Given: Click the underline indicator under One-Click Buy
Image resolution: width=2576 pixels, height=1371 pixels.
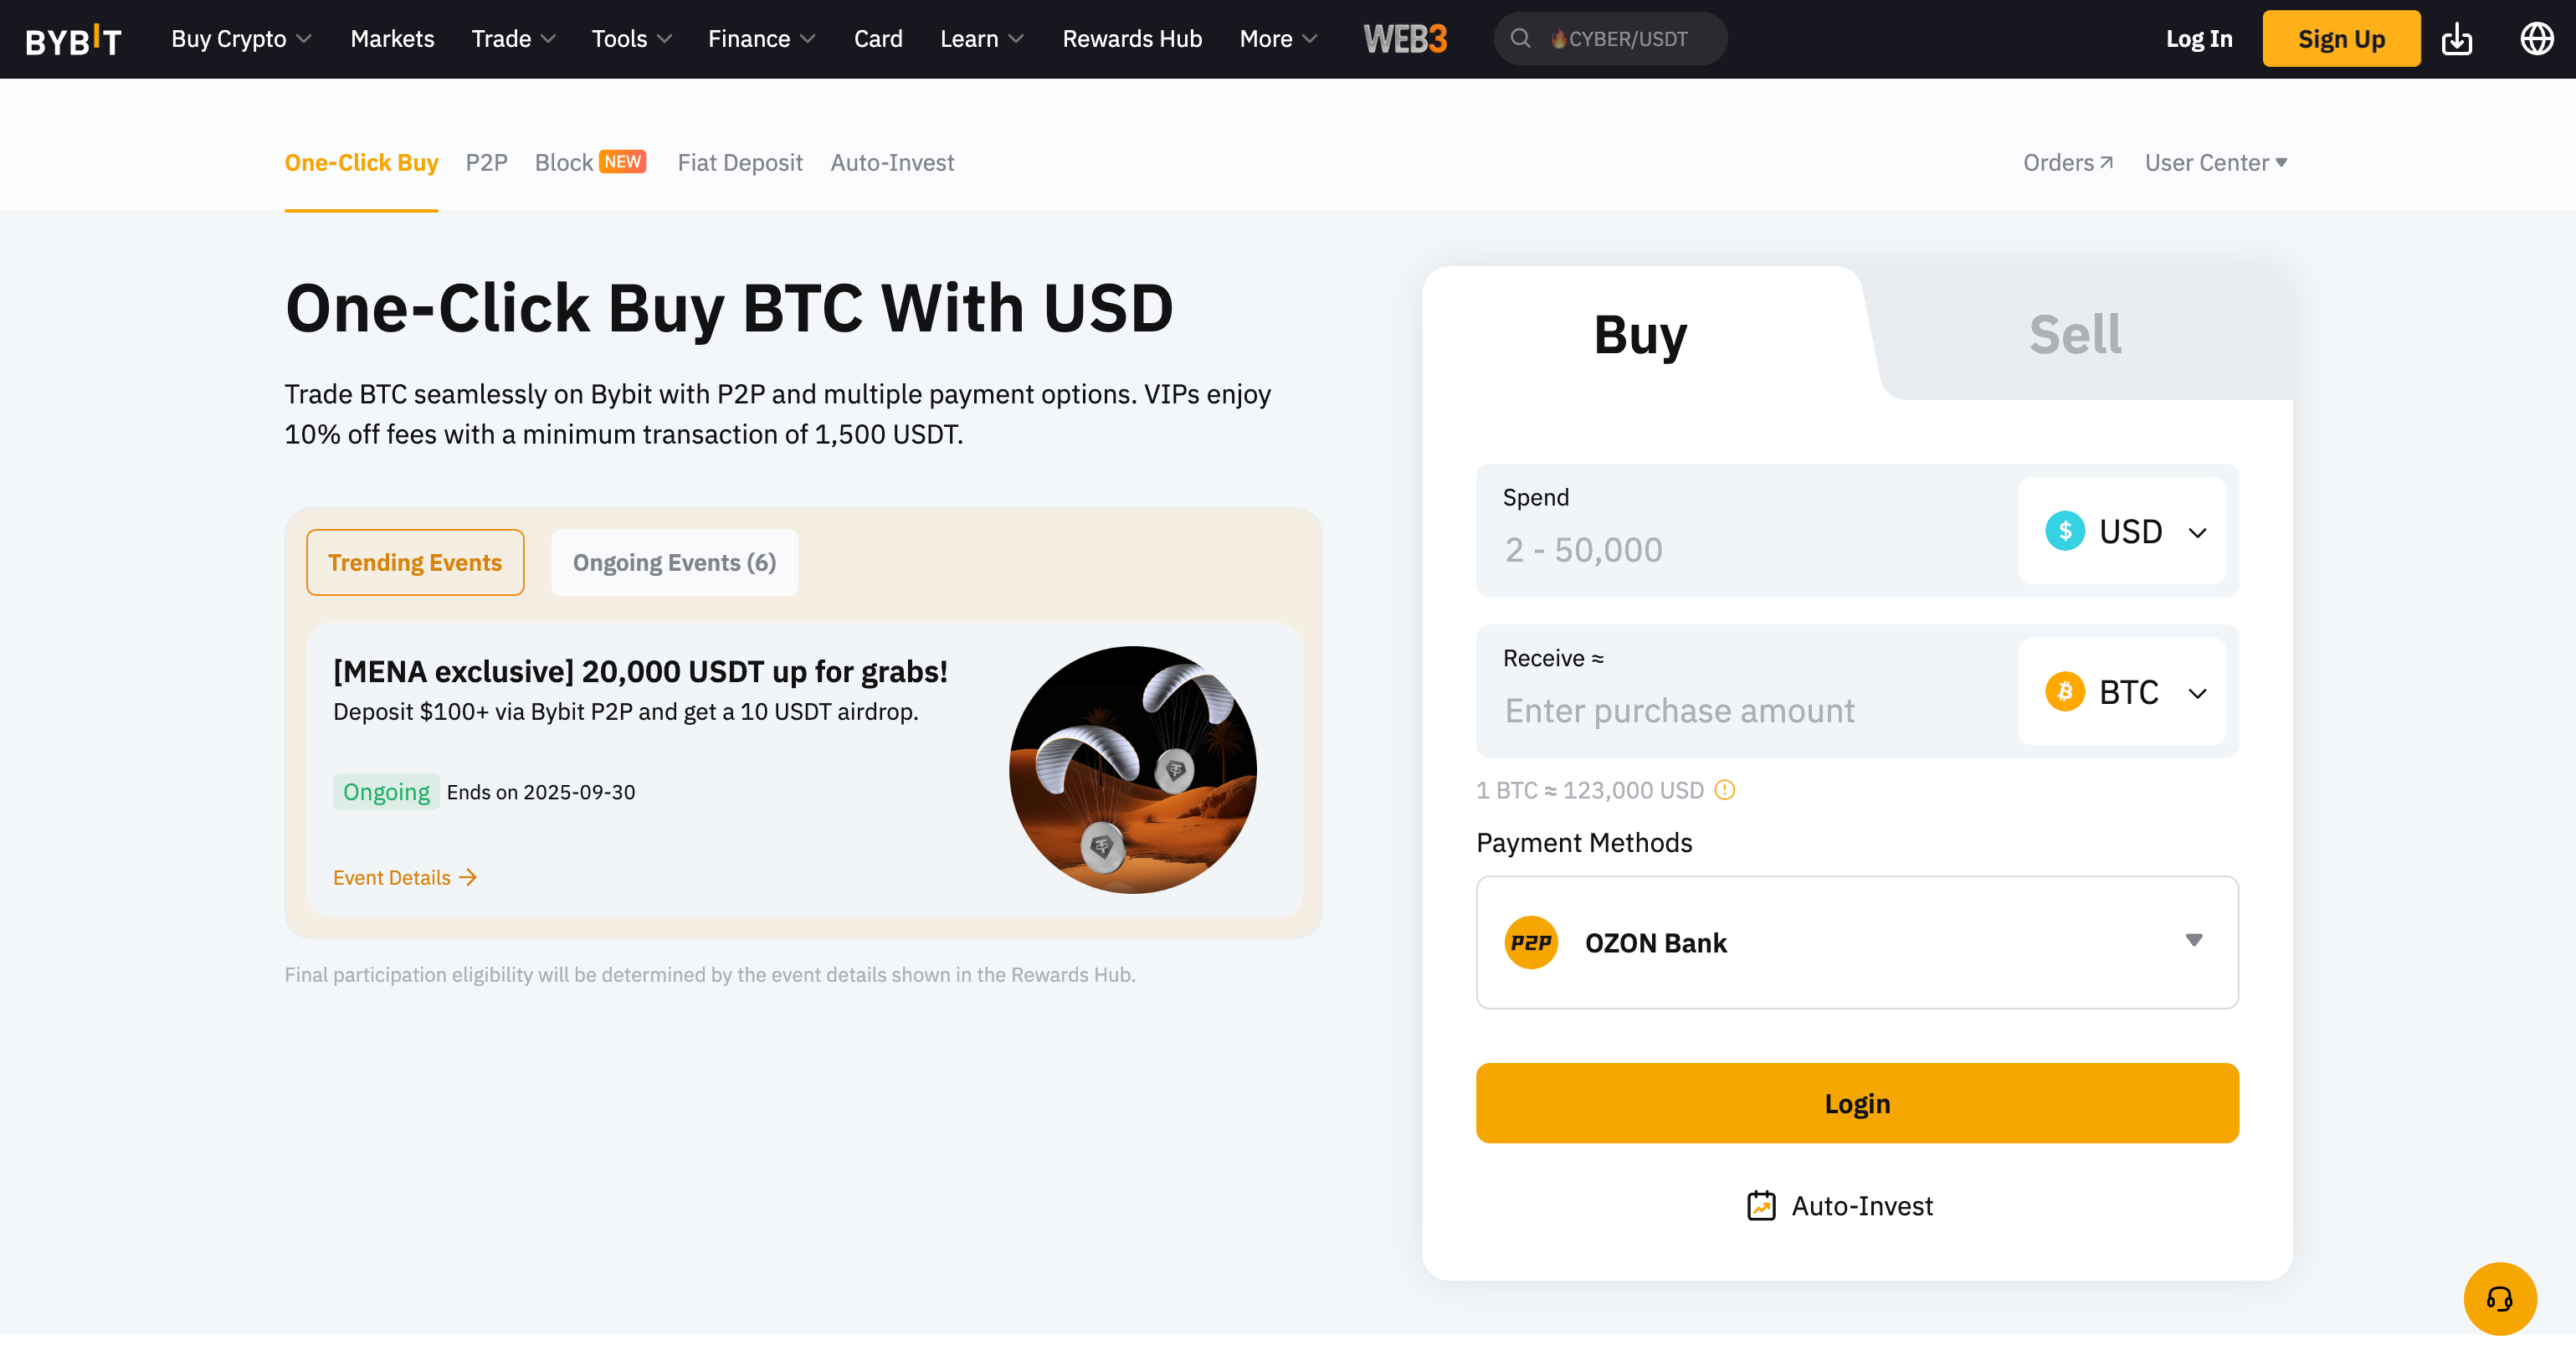Looking at the screenshot, I should tap(362, 210).
